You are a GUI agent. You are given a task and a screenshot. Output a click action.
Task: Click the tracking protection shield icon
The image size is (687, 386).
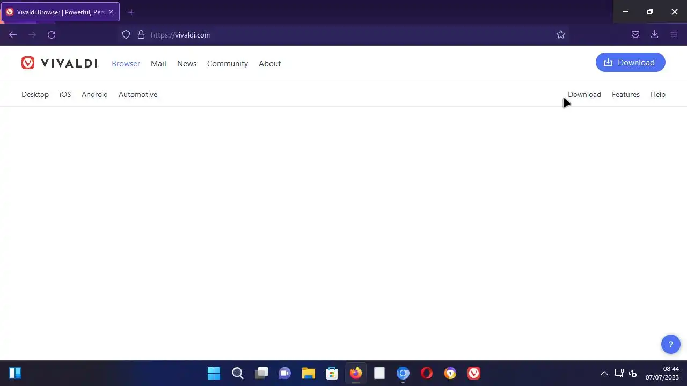126,35
